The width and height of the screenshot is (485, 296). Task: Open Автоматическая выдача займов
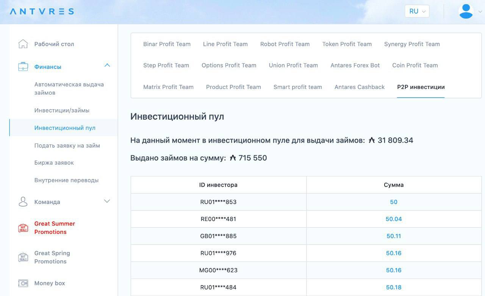pos(69,89)
